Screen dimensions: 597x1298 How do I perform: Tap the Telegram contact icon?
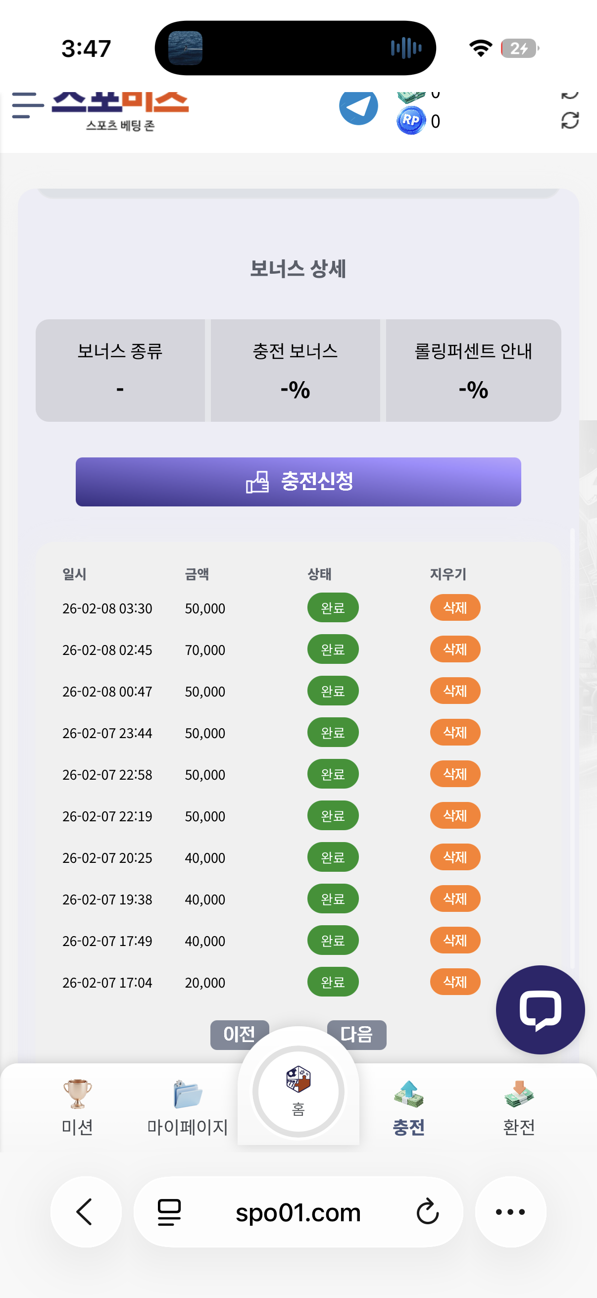[358, 107]
